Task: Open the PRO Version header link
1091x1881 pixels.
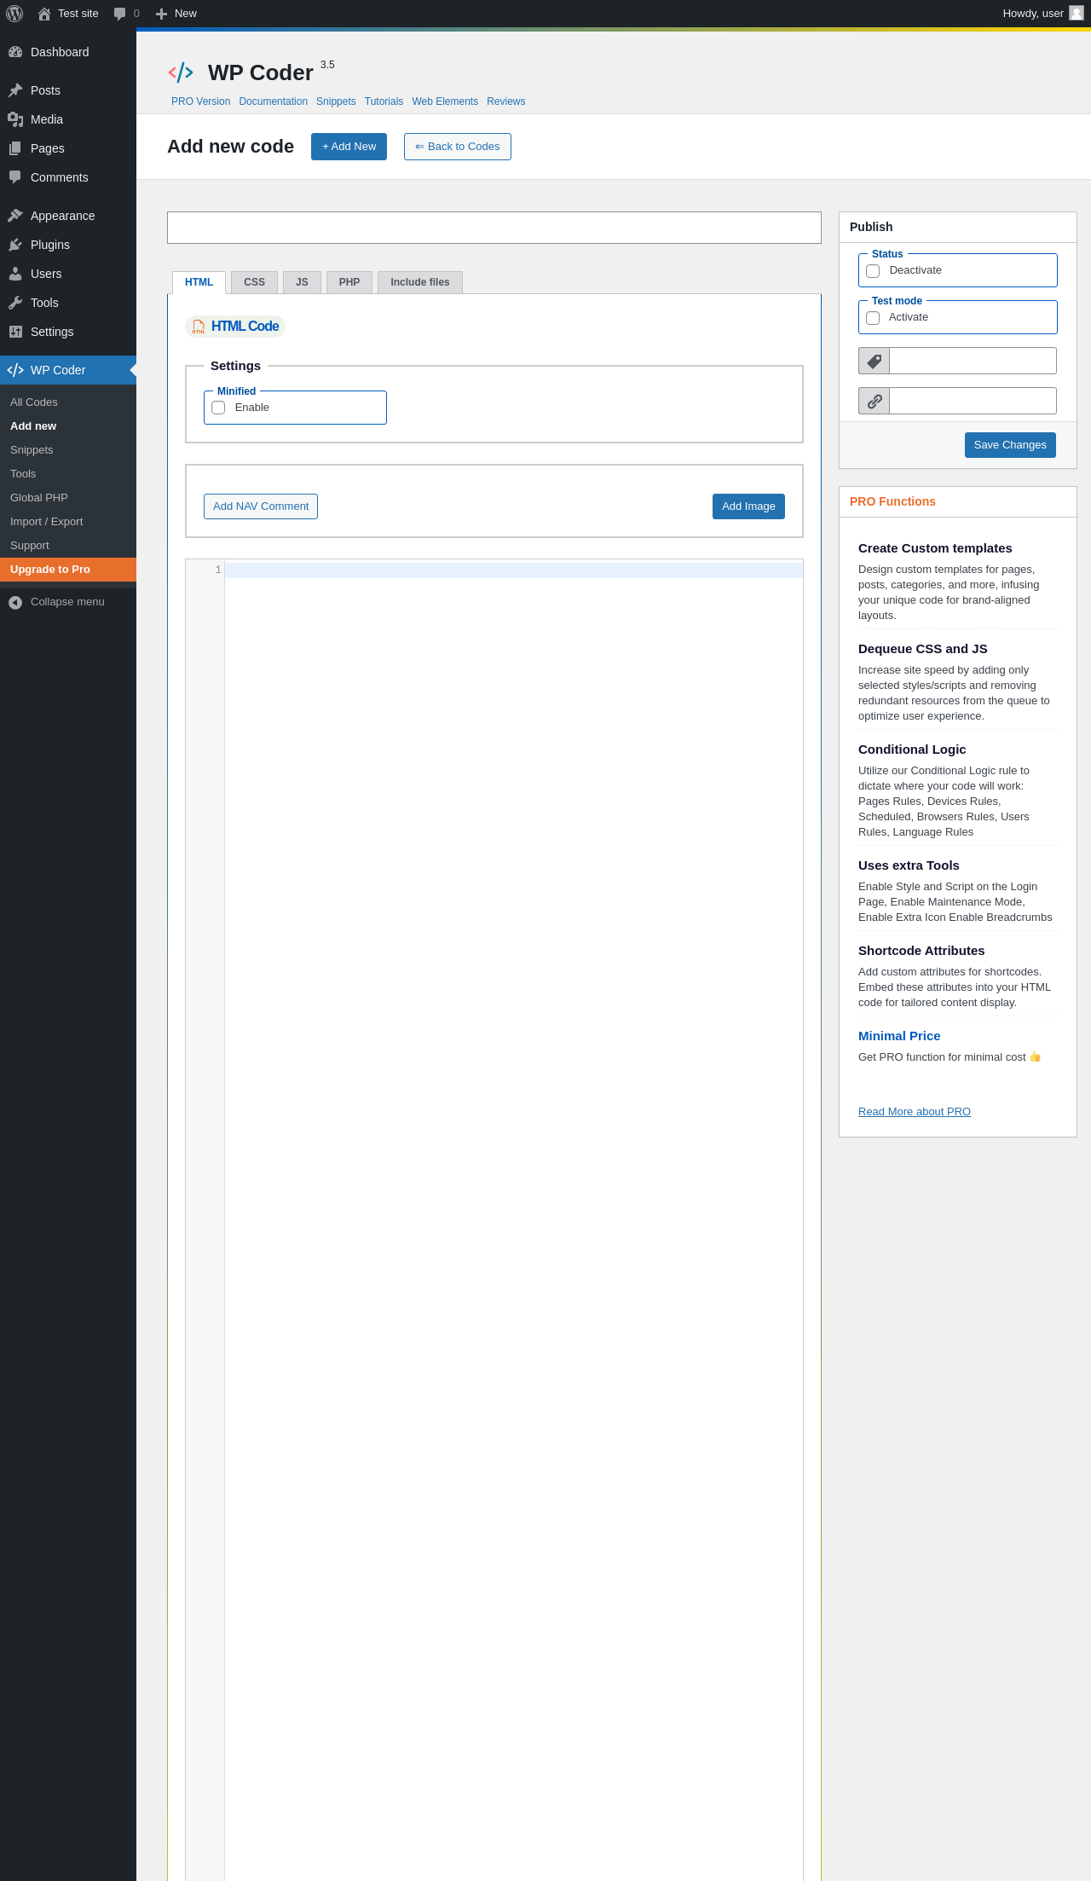Action: coord(200,101)
